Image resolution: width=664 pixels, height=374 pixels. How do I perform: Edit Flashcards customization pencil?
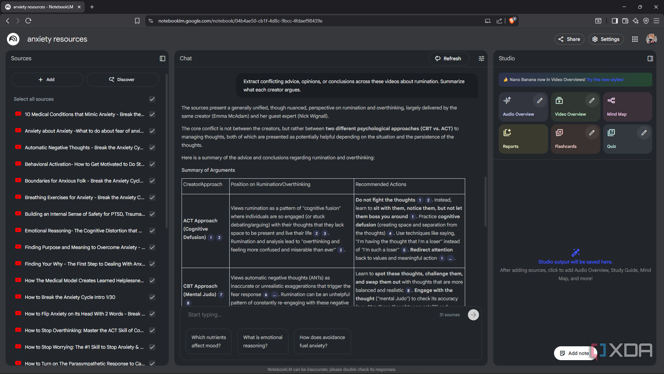(592, 133)
